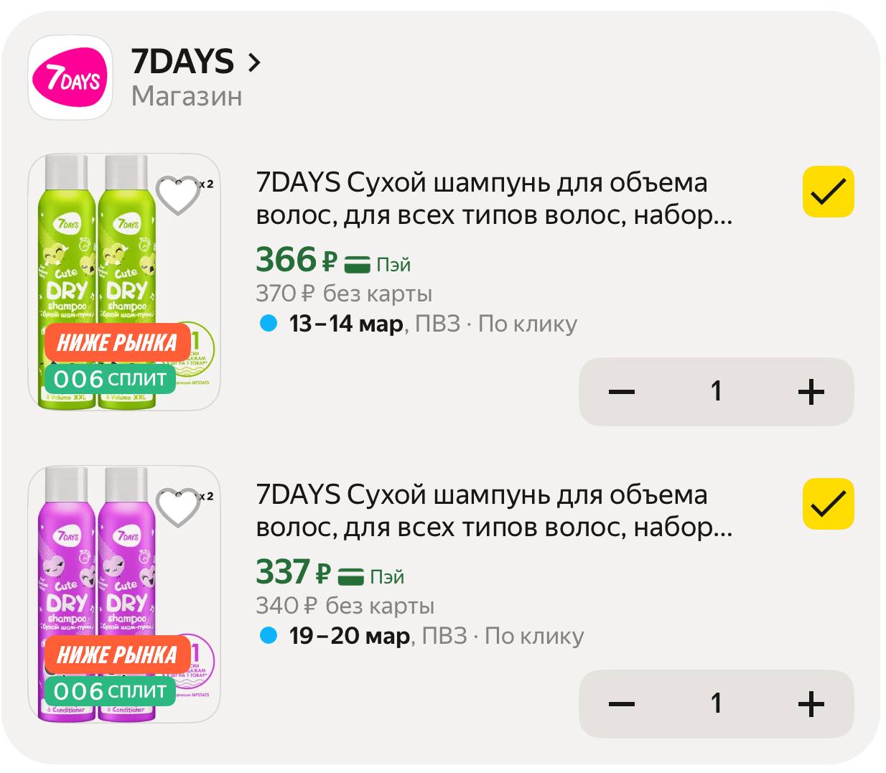The image size is (886, 773).
Task: Click the Pay card icon beside 337 ₽
Action: point(350,576)
